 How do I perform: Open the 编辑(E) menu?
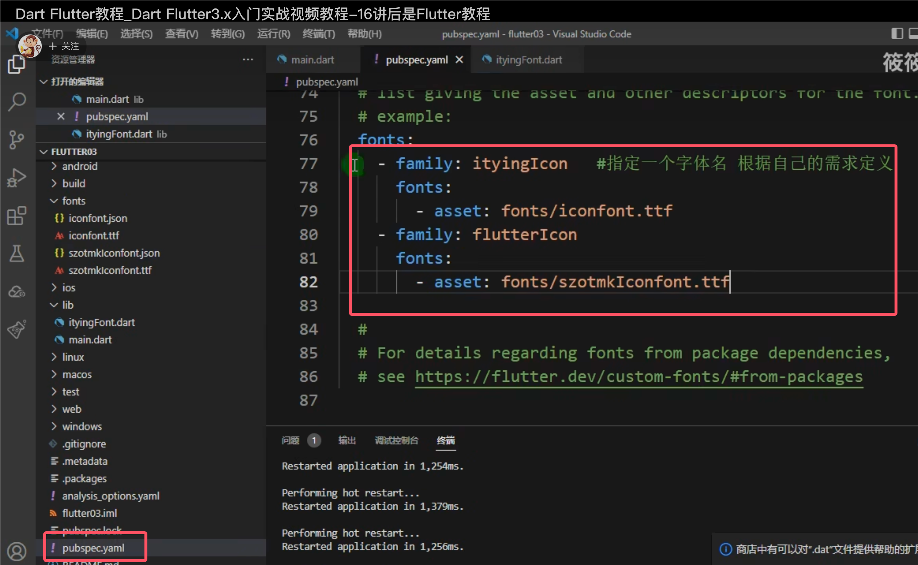pyautogui.click(x=92, y=34)
